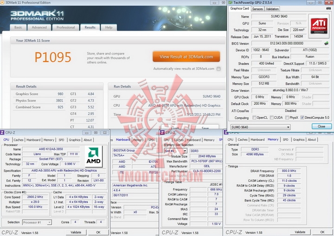Click the Module Size 2048 MBytes value
The width and height of the screenshot is (334, 236).
click(x=206, y=156)
